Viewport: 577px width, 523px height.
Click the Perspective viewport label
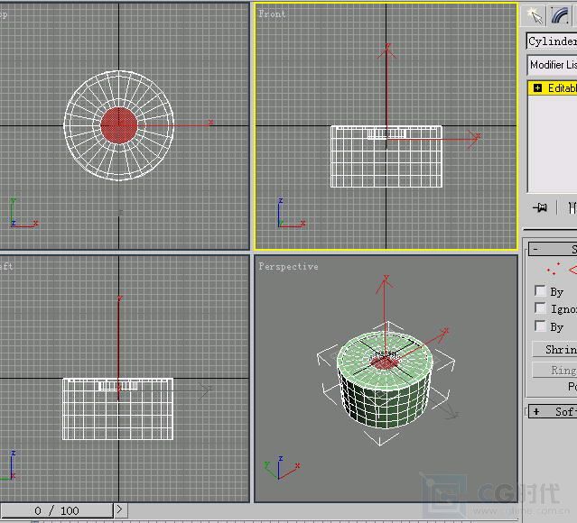[288, 267]
